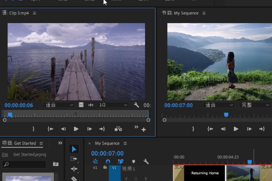The height and width of the screenshot is (181, 272).
Task: Select the Returning Home title clip
Action: click(x=205, y=173)
